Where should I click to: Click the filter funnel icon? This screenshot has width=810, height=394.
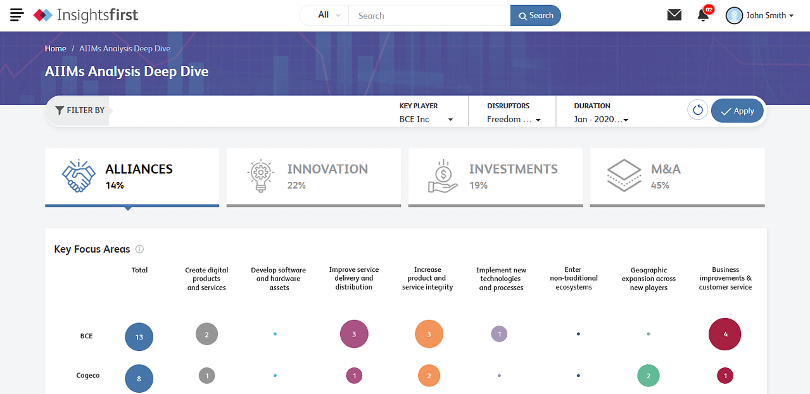click(60, 110)
